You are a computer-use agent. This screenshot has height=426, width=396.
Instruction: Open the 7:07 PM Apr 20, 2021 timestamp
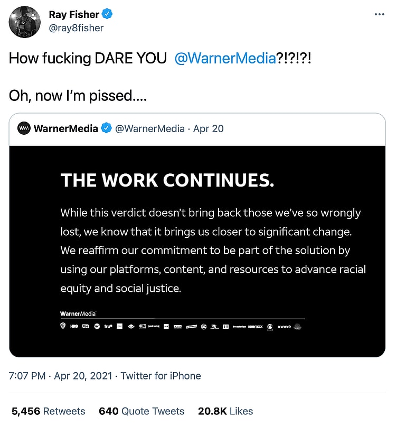pyautogui.click(x=61, y=376)
